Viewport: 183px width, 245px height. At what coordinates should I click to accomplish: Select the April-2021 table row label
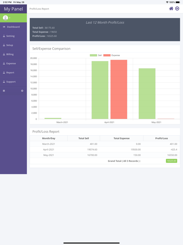click(49, 150)
